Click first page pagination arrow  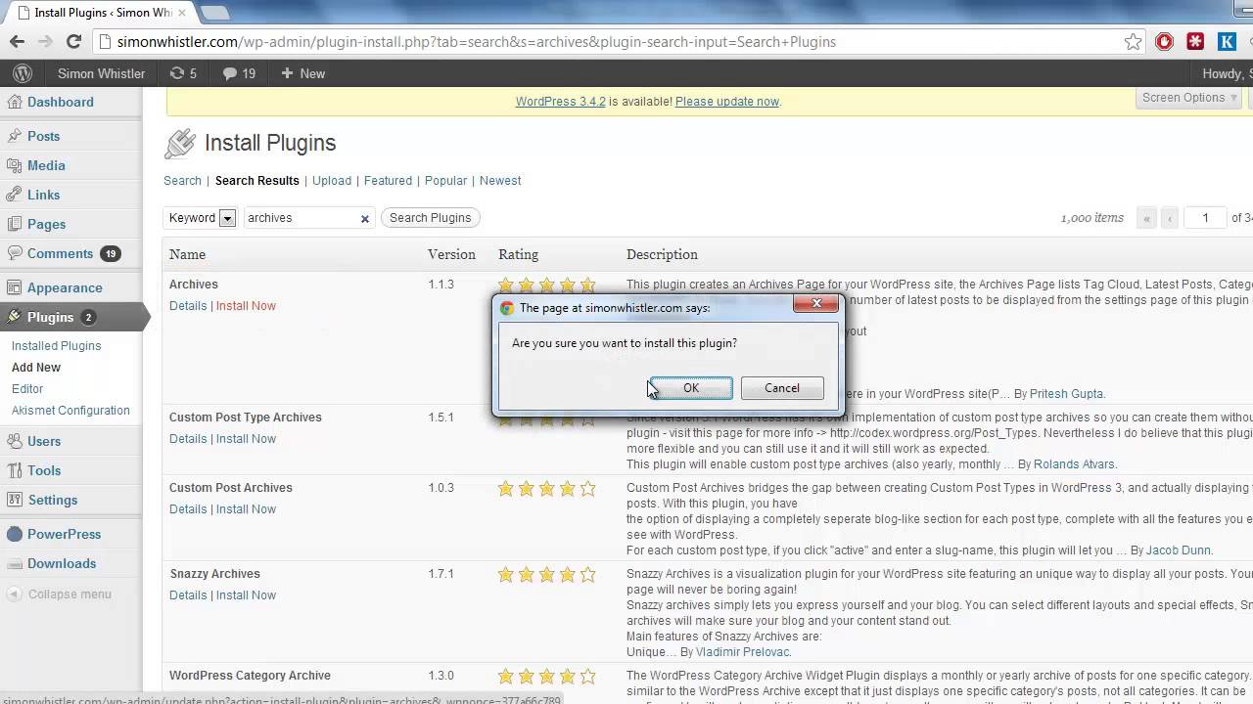point(1146,218)
